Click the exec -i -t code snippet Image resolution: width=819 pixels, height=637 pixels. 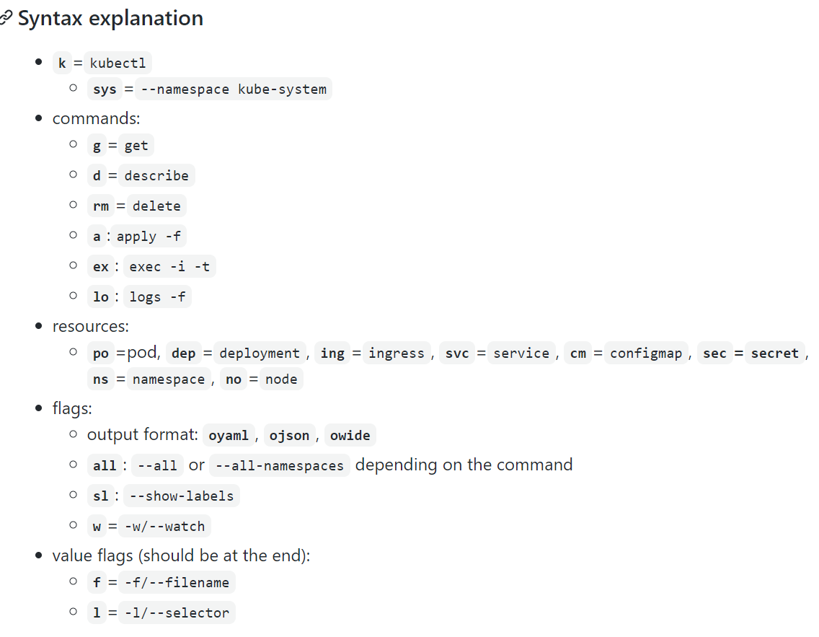169,266
